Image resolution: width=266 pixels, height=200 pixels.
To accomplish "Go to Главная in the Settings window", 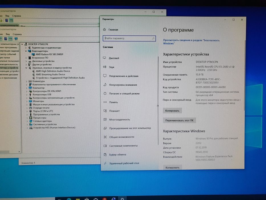I will coord(113,30).
